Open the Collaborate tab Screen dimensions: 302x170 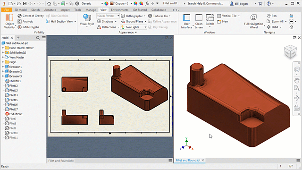159,10
